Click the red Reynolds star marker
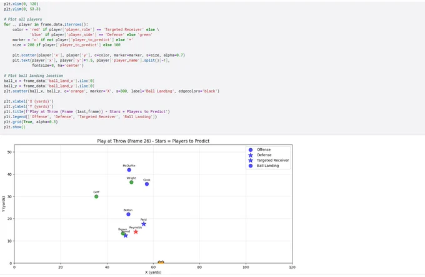This screenshot has height=277, width=425. tap(136, 232)
